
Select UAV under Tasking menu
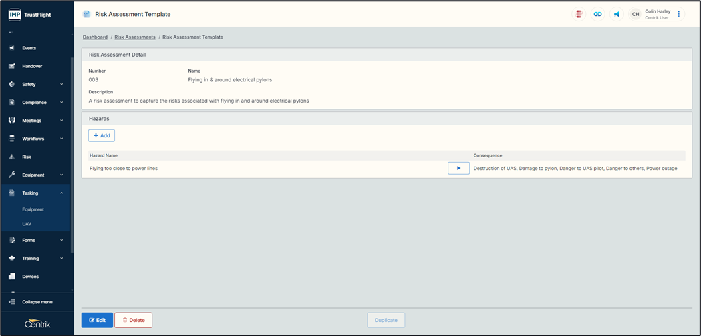click(27, 224)
